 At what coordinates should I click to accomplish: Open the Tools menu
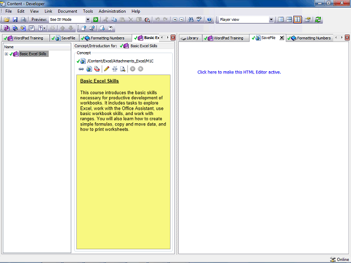coord(88,11)
